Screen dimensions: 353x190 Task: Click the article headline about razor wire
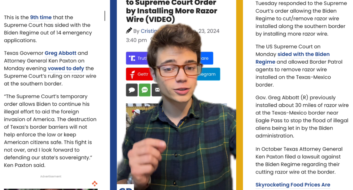click(x=172, y=11)
